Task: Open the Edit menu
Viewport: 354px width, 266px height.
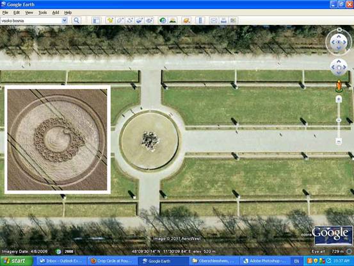Action: (x=17, y=13)
